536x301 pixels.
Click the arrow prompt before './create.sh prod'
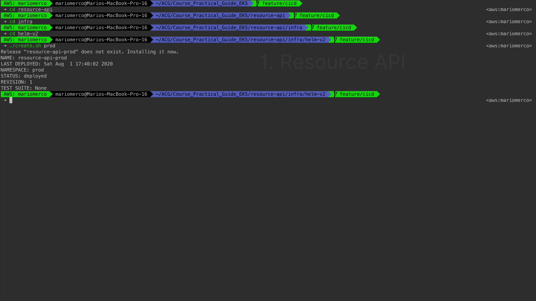(x=5, y=46)
